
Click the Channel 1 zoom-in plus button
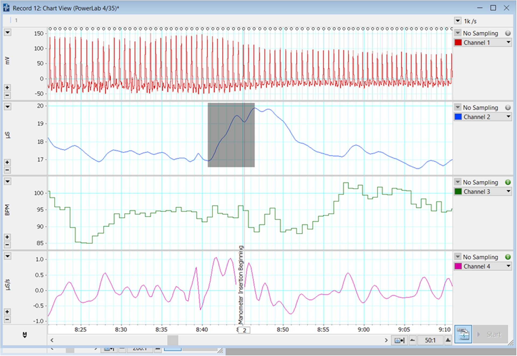pos(7,88)
